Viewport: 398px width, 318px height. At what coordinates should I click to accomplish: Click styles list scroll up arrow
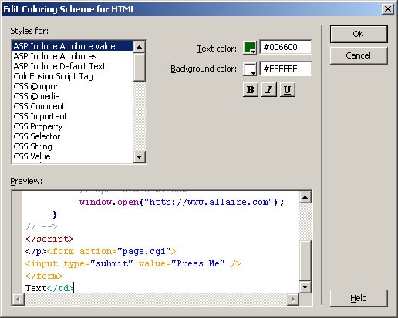[x=140, y=47]
